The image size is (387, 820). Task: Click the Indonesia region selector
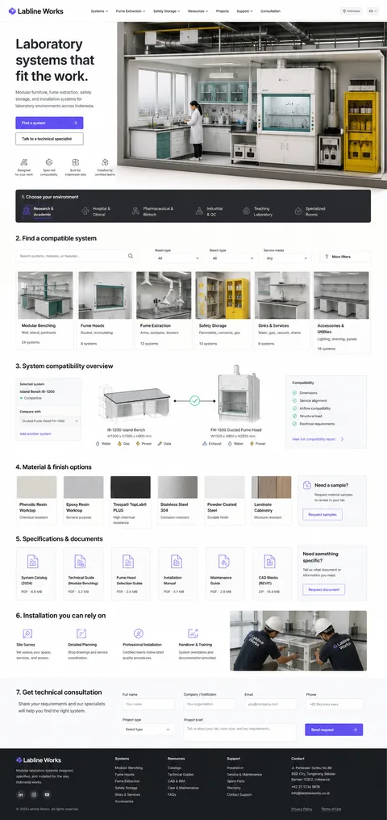[x=351, y=11]
